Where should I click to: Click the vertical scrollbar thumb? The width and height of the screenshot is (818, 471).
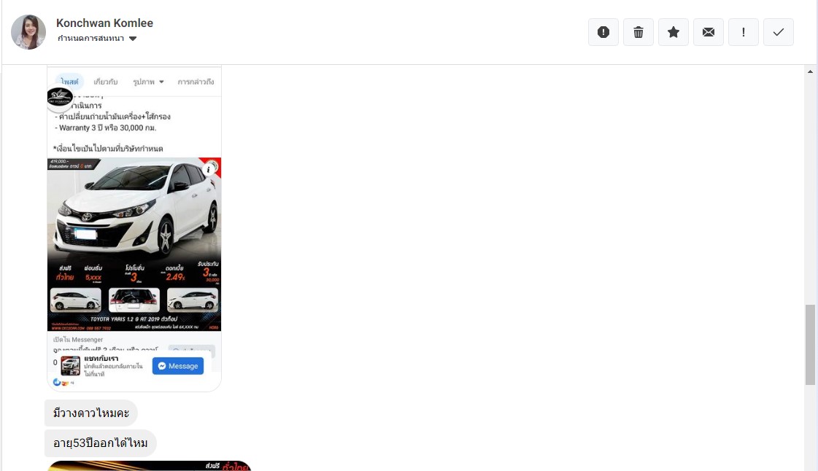pyautogui.click(x=810, y=345)
